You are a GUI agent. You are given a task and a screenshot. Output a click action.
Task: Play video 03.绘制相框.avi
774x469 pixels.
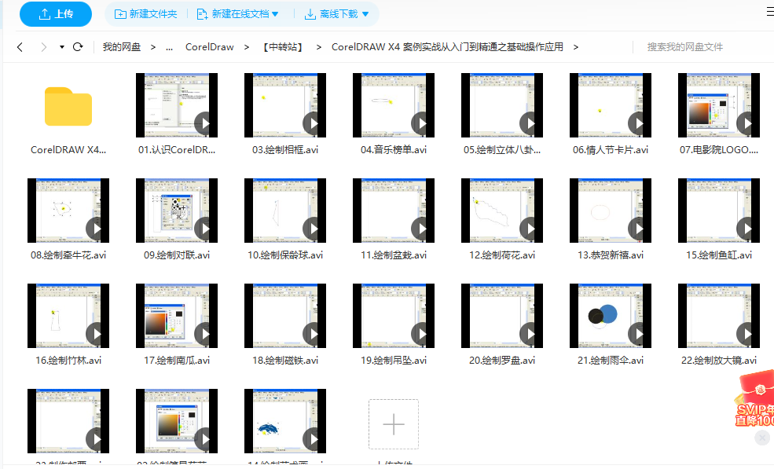[x=285, y=105]
